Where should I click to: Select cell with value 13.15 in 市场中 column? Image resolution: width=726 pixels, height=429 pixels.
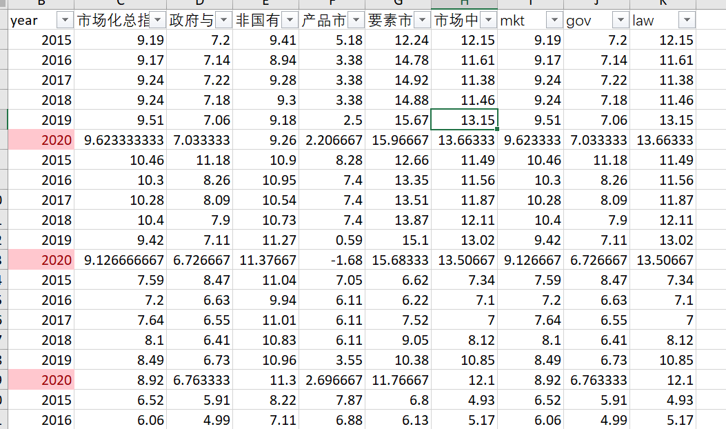[465, 119]
